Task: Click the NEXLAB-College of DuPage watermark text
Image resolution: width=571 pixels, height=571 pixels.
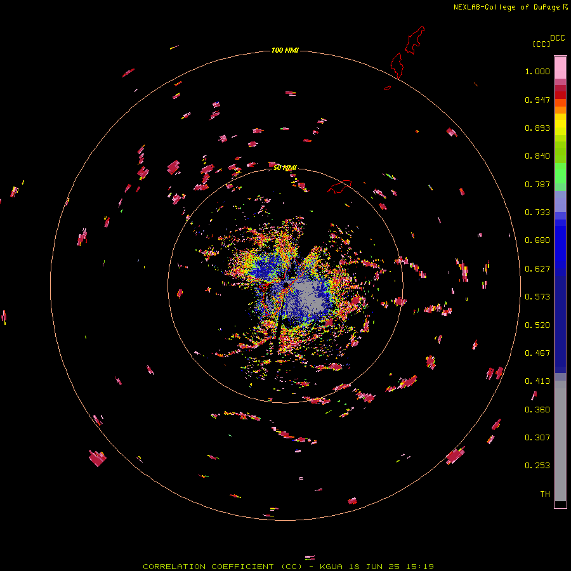Action: coord(510,7)
